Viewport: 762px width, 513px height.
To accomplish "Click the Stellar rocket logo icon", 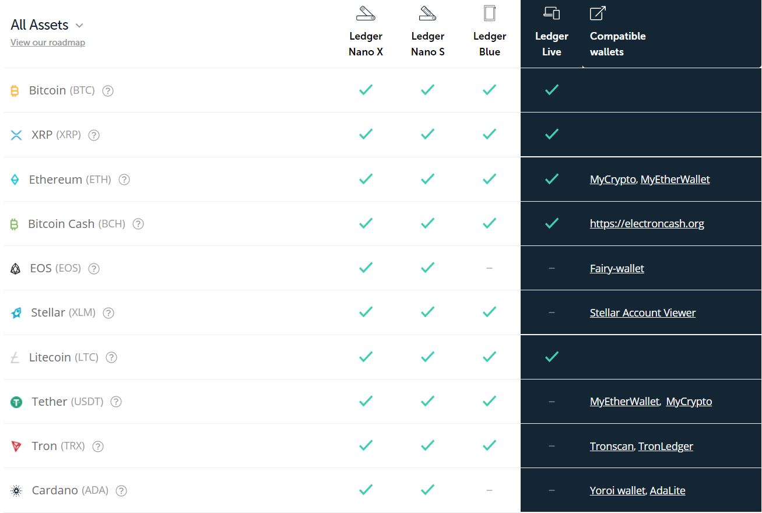I will 16,313.
